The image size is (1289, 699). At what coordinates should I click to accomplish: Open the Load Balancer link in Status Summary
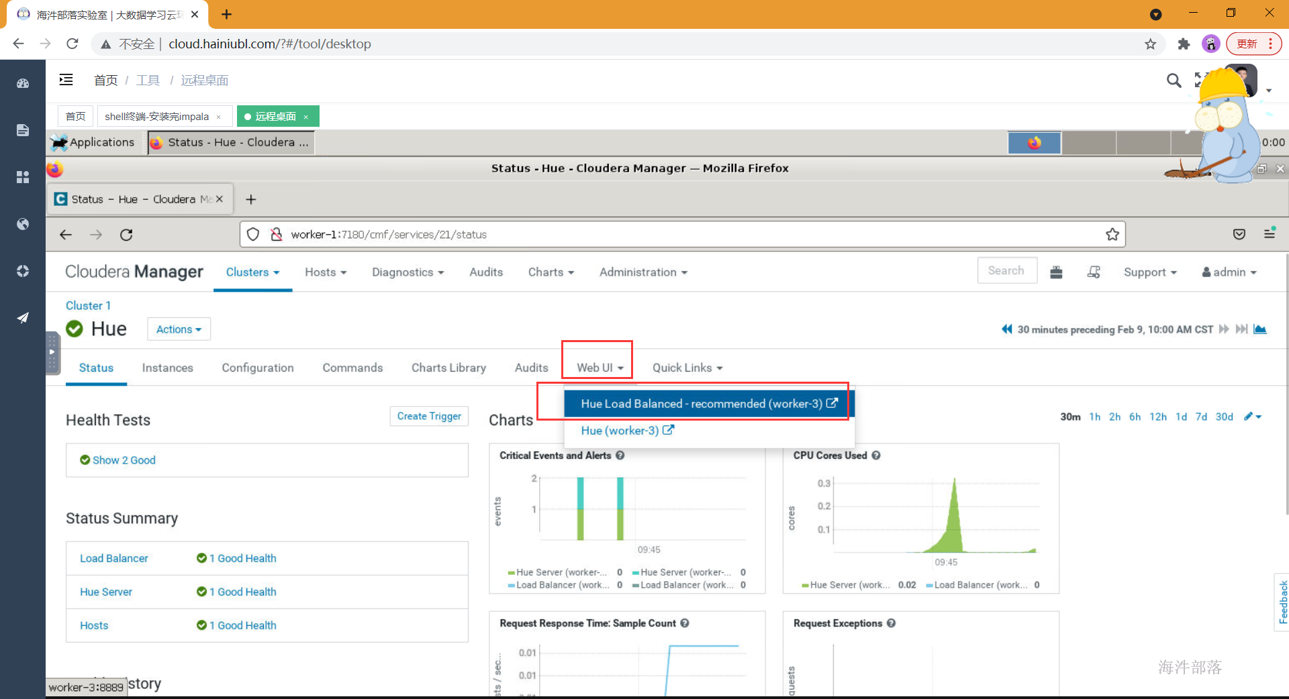[113, 558]
